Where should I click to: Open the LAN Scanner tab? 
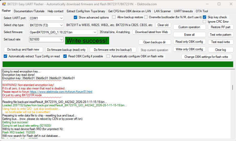(x=162, y=11)
